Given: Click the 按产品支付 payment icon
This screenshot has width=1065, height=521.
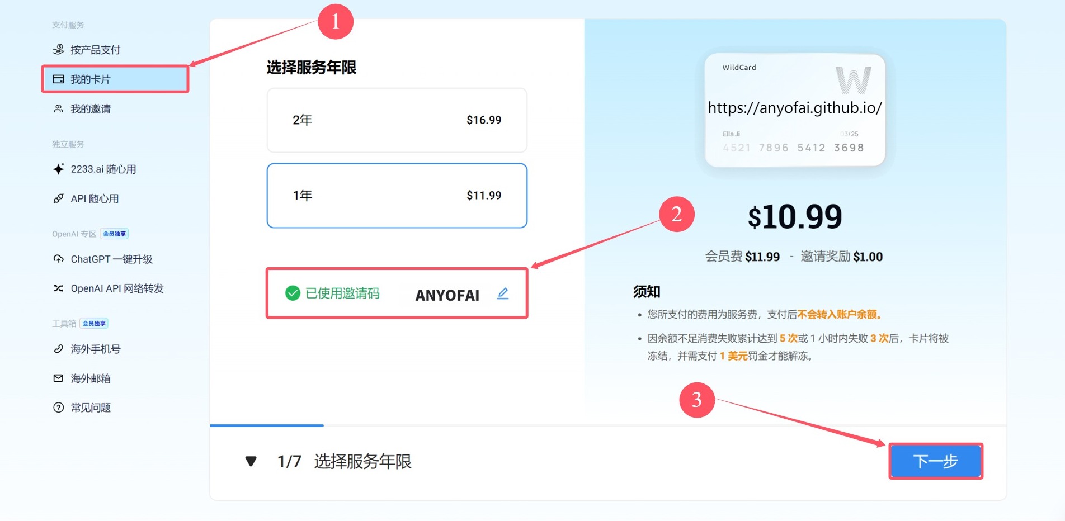Looking at the screenshot, I should tap(58, 50).
